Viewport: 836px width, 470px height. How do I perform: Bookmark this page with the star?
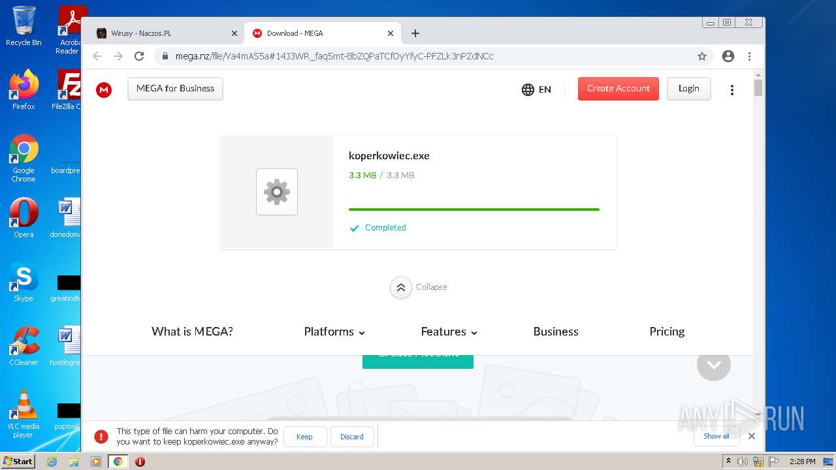[x=702, y=56]
